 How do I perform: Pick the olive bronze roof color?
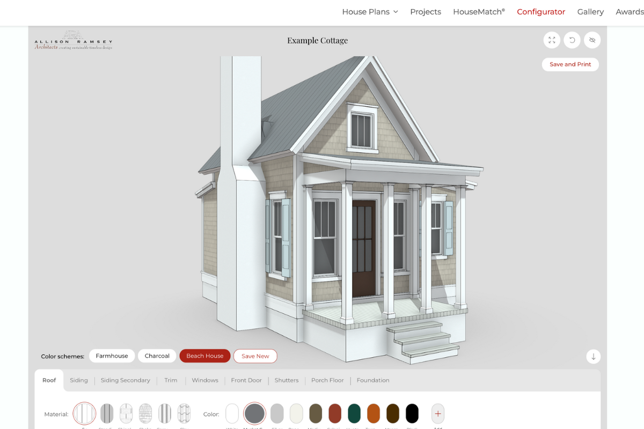pos(316,413)
